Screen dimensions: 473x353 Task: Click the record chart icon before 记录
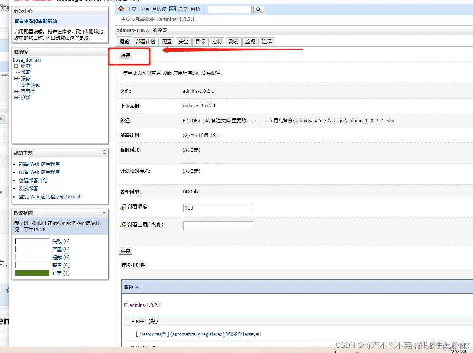[x=172, y=9]
